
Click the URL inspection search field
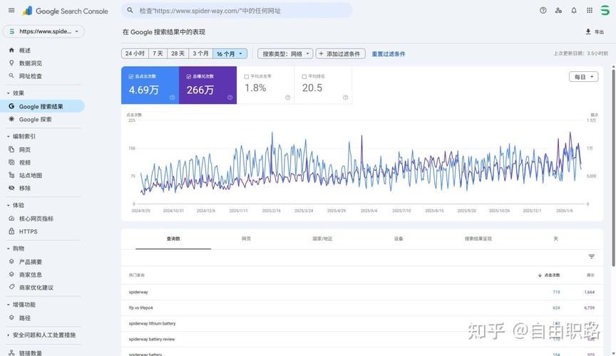237,11
